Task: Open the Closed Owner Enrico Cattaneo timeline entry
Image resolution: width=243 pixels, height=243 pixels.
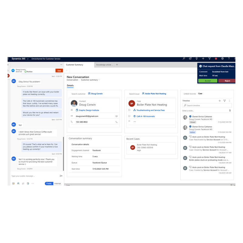Action: [207, 119]
